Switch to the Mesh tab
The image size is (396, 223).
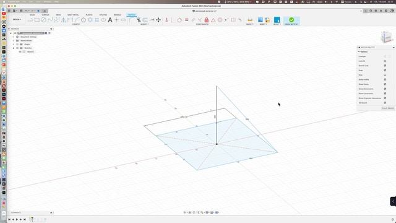pos(58,15)
